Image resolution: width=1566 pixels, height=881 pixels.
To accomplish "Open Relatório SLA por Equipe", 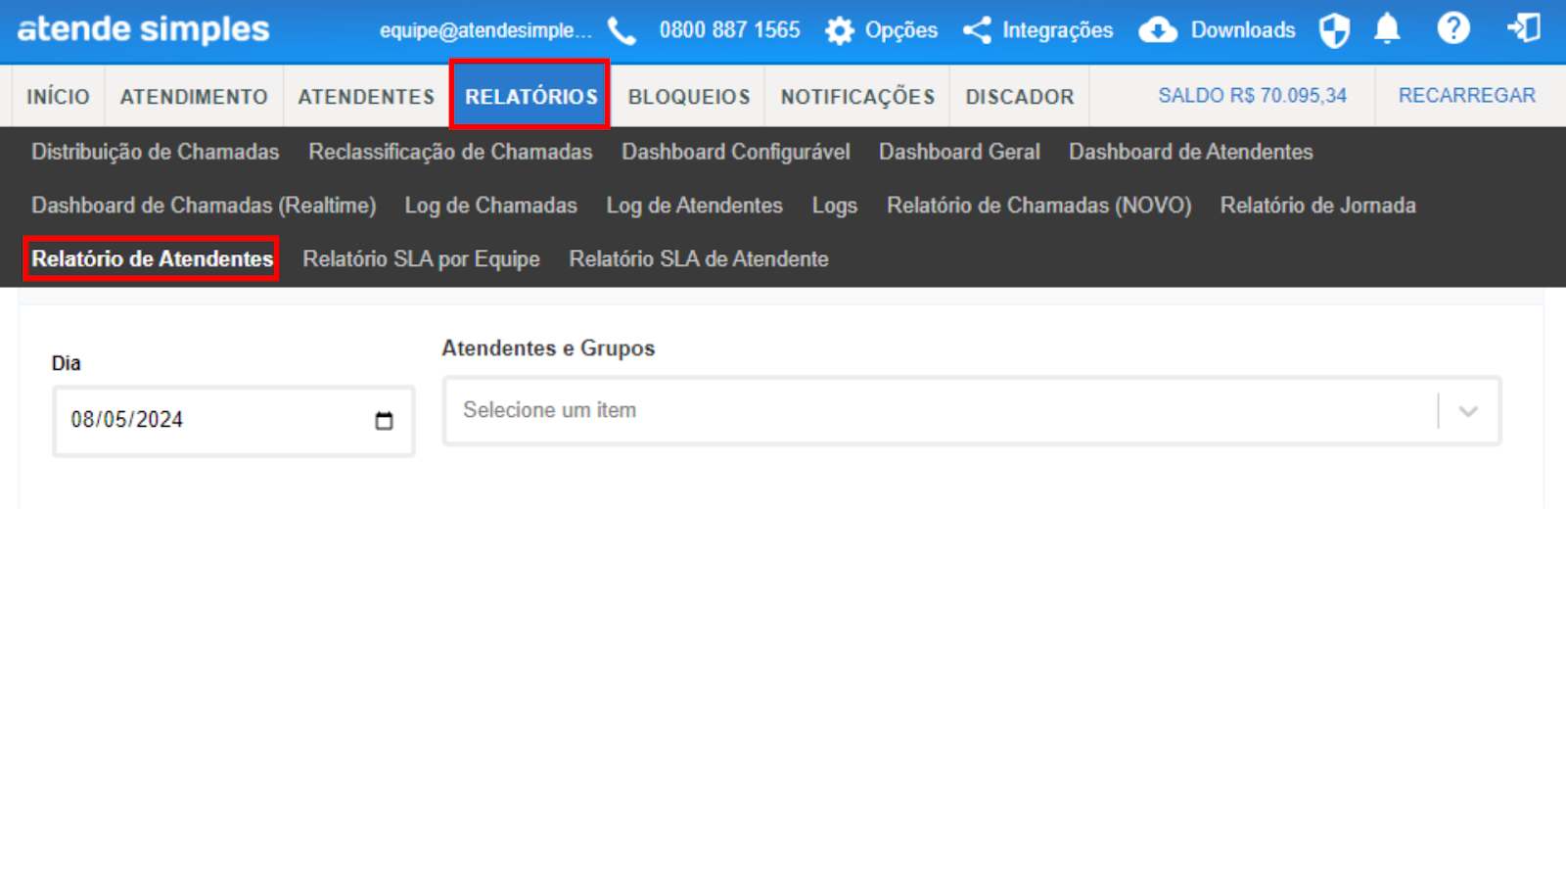I will point(421,259).
